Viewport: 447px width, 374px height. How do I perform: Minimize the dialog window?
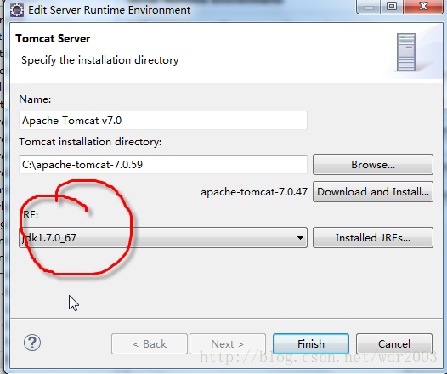pyautogui.click(x=368, y=6)
